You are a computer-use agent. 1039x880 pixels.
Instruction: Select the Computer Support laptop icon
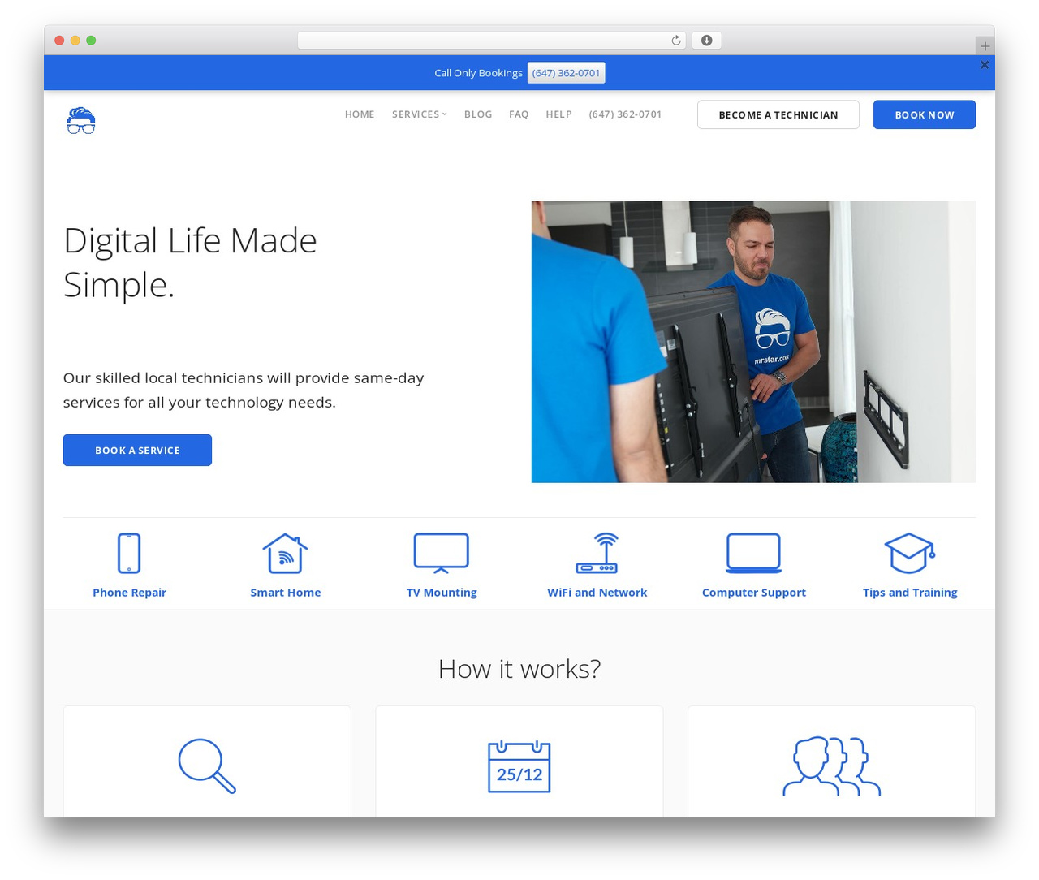click(x=753, y=553)
